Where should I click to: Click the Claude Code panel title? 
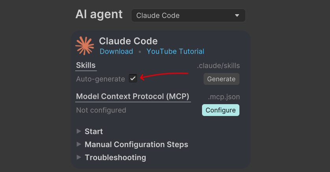pyautogui.click(x=128, y=41)
